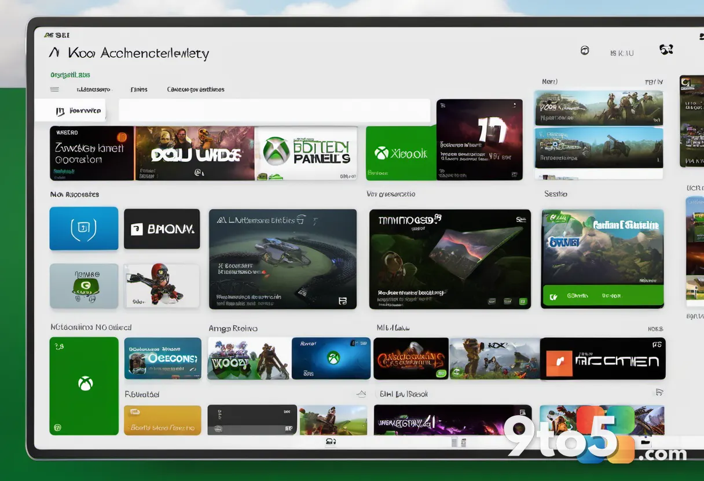The image size is (704, 481).
Task: Open the black tile with the orange square logo
Action: tap(603, 358)
